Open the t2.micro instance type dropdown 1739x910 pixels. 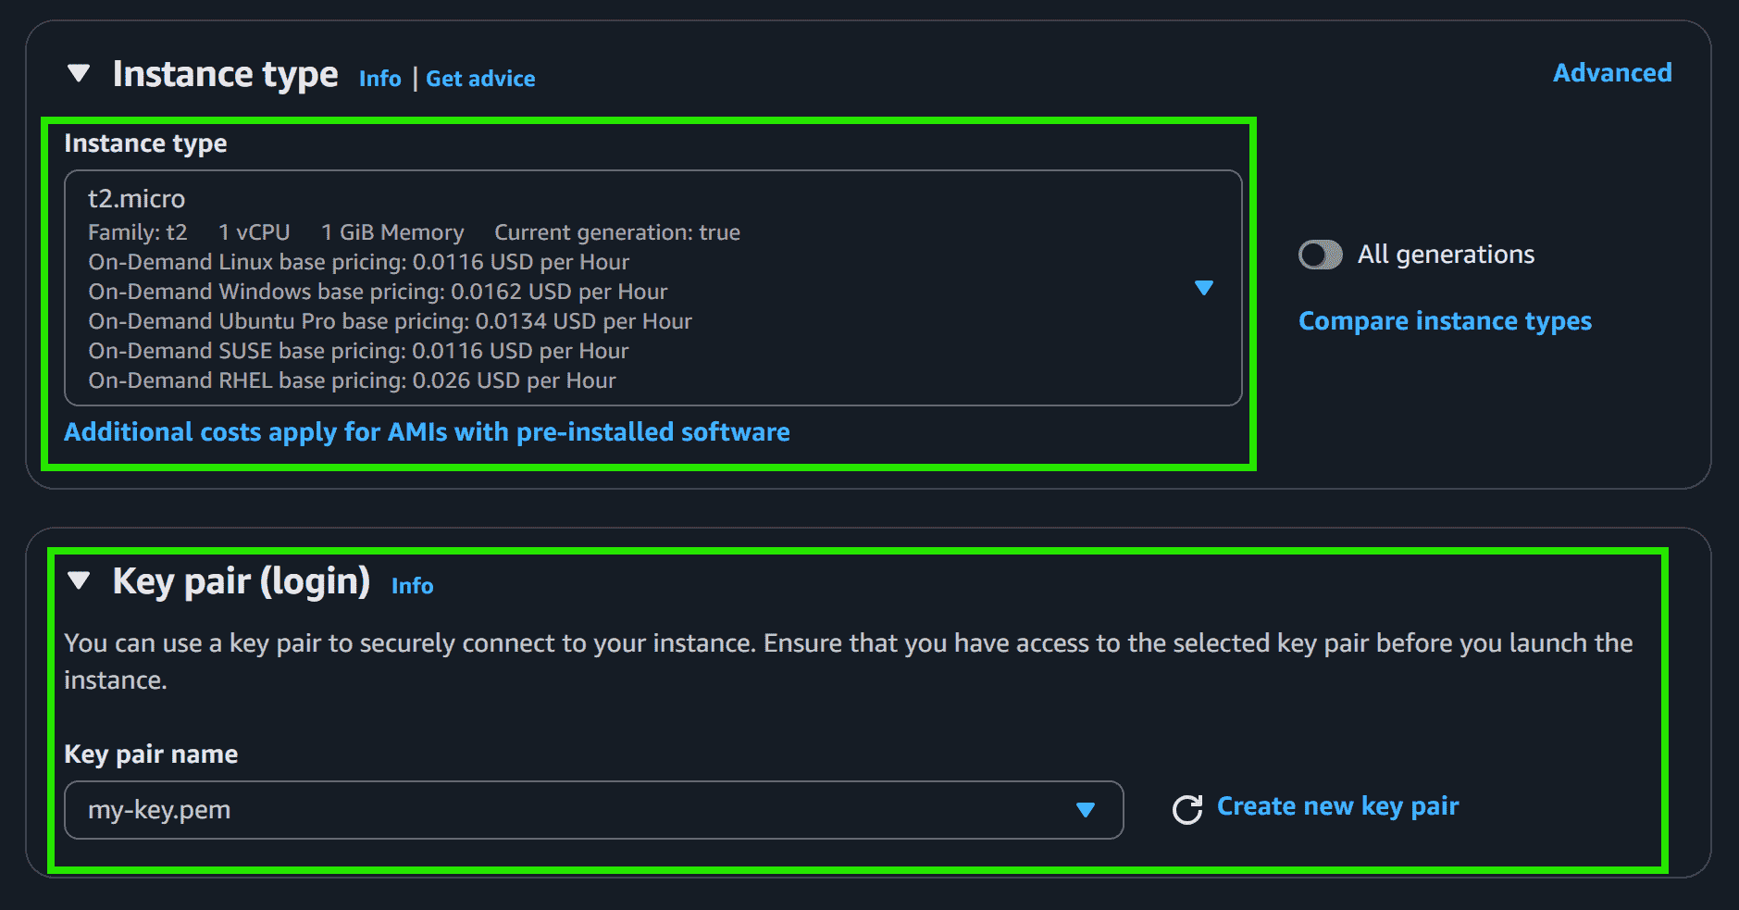[653, 288]
